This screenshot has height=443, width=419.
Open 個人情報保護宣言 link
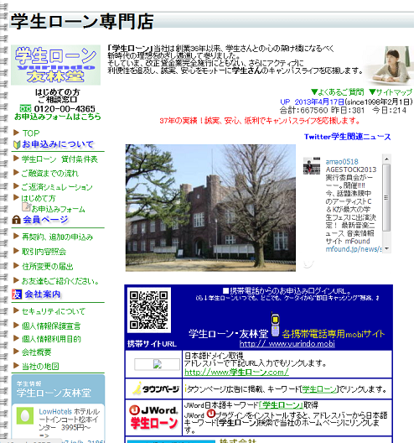point(51,326)
